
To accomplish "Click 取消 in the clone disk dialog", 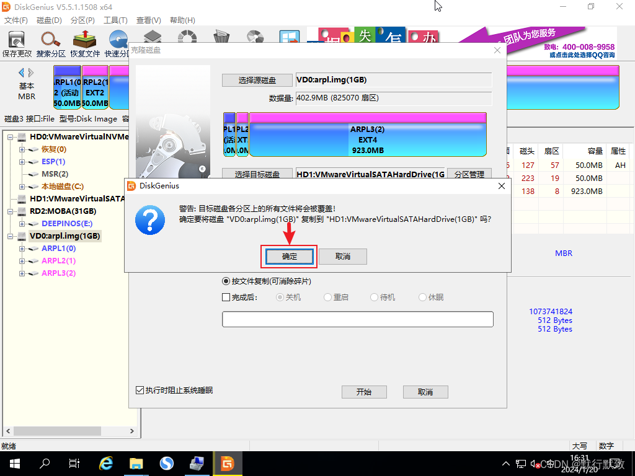I will click(425, 392).
